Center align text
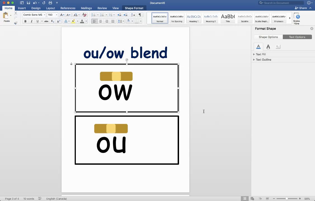This screenshot has width=315, height=201. tap(100, 21)
